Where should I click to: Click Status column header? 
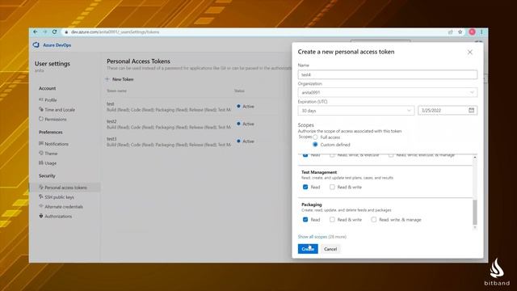point(239,91)
